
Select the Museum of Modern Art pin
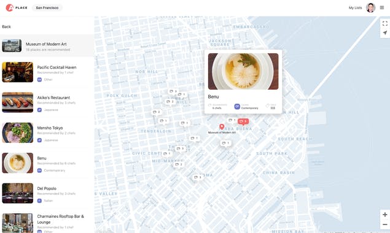[222, 127]
